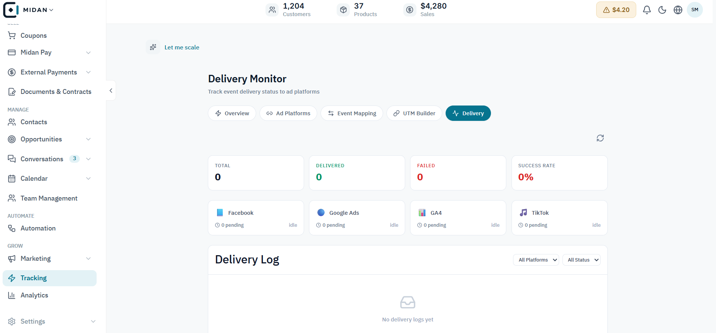
Task: Expand External Payments submenu
Action: point(88,72)
